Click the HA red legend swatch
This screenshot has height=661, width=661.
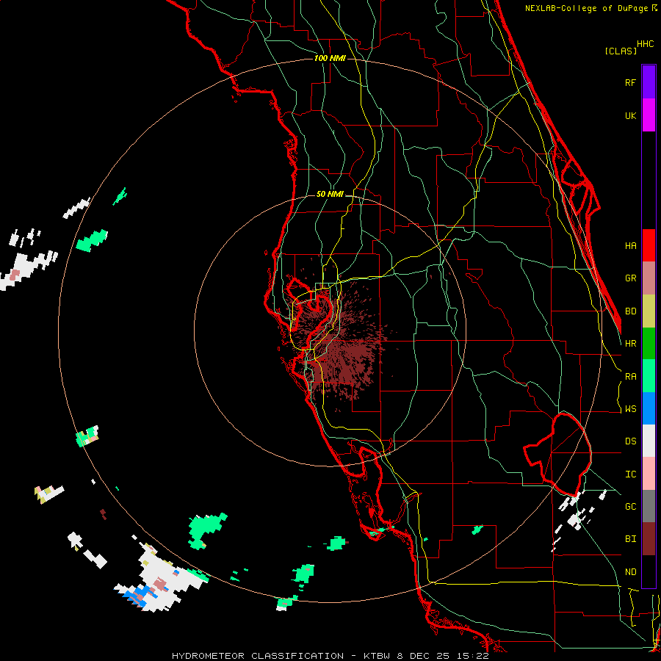(649, 245)
